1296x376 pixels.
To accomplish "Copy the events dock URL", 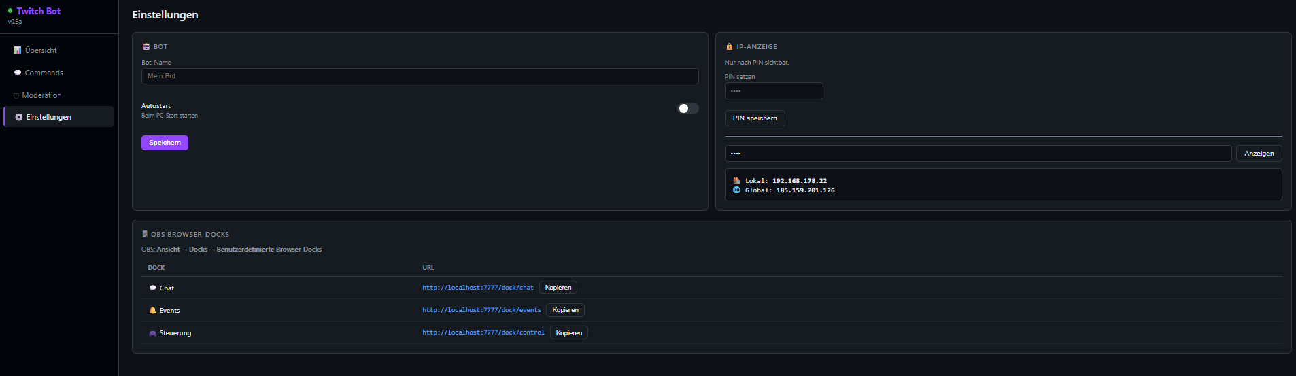I will [x=565, y=310].
